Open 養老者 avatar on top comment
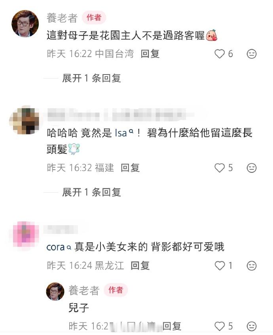Image resolution: width=273 pixels, height=335 pixels. point(25,23)
